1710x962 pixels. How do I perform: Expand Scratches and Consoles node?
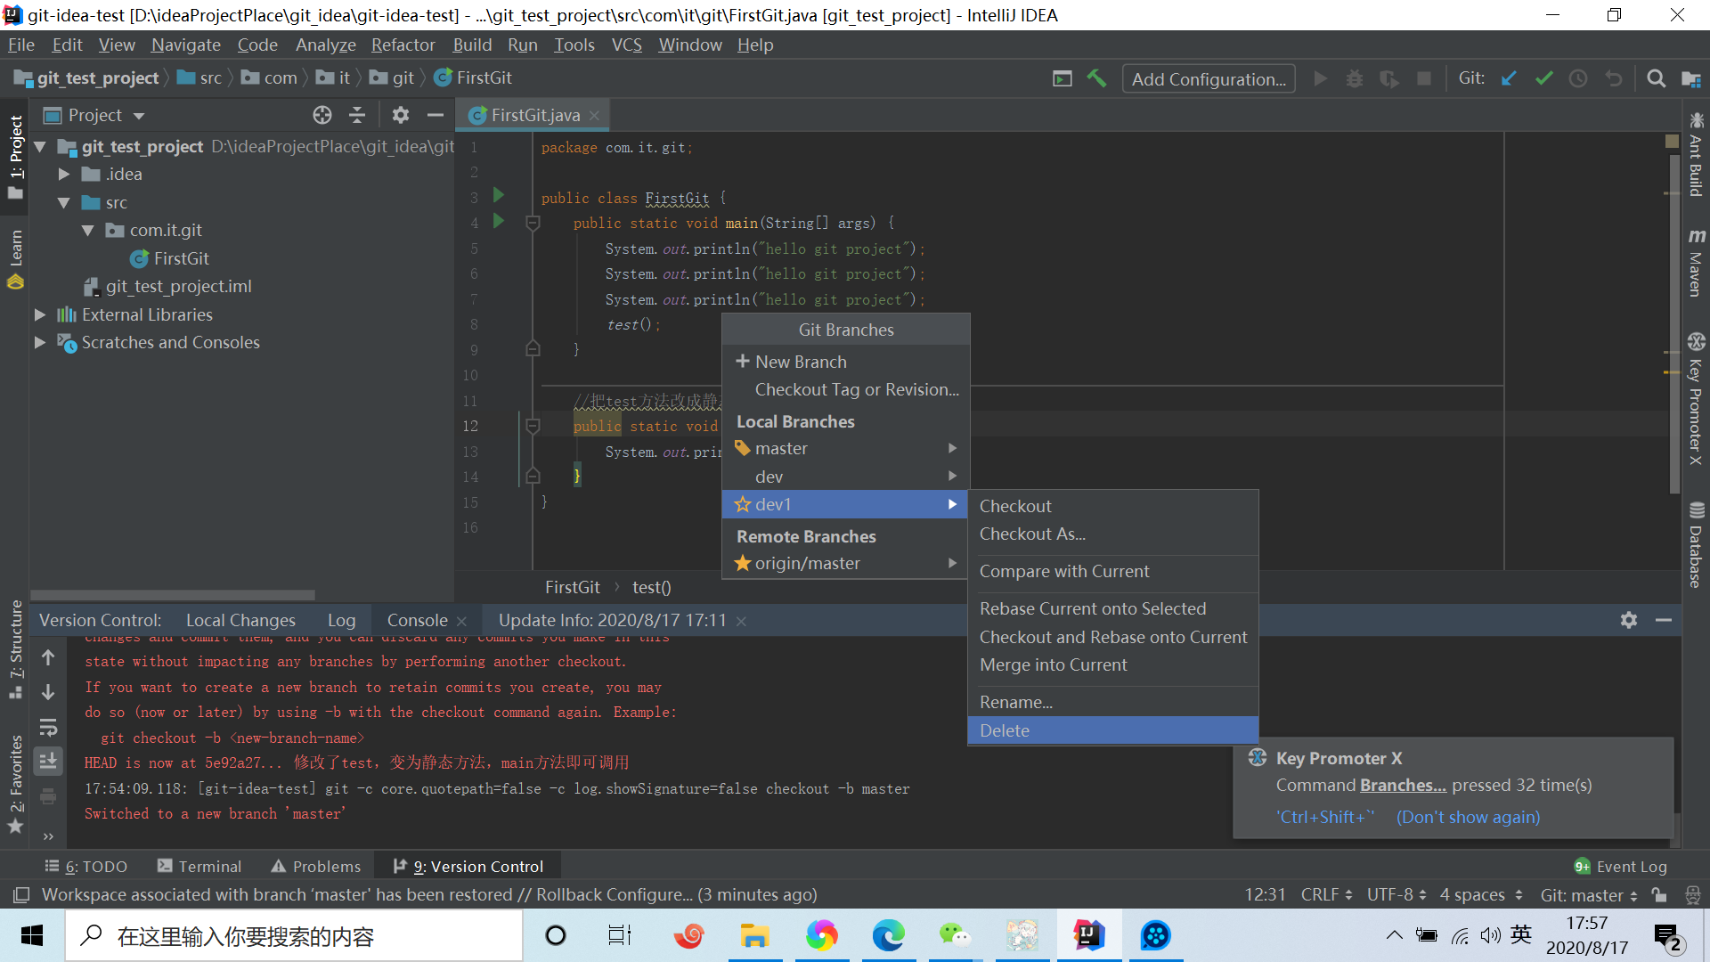tap(40, 342)
